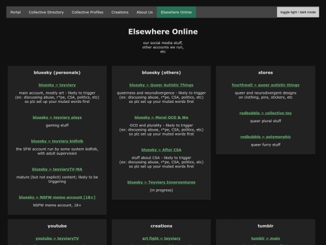The image size is (326, 245).
Task: Go to Collective Directory
Action: (46, 12)
